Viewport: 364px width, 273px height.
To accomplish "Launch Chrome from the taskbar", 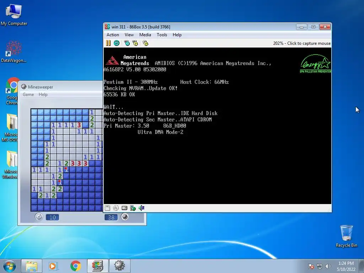I will click(75, 266).
